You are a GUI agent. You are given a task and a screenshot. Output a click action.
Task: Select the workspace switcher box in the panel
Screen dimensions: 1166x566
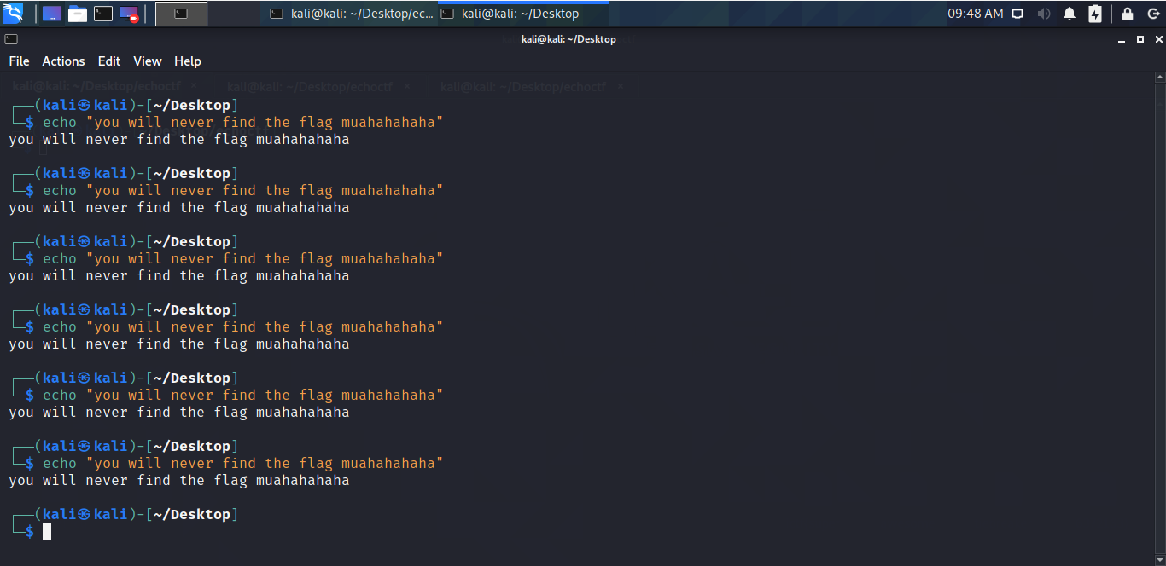181,14
